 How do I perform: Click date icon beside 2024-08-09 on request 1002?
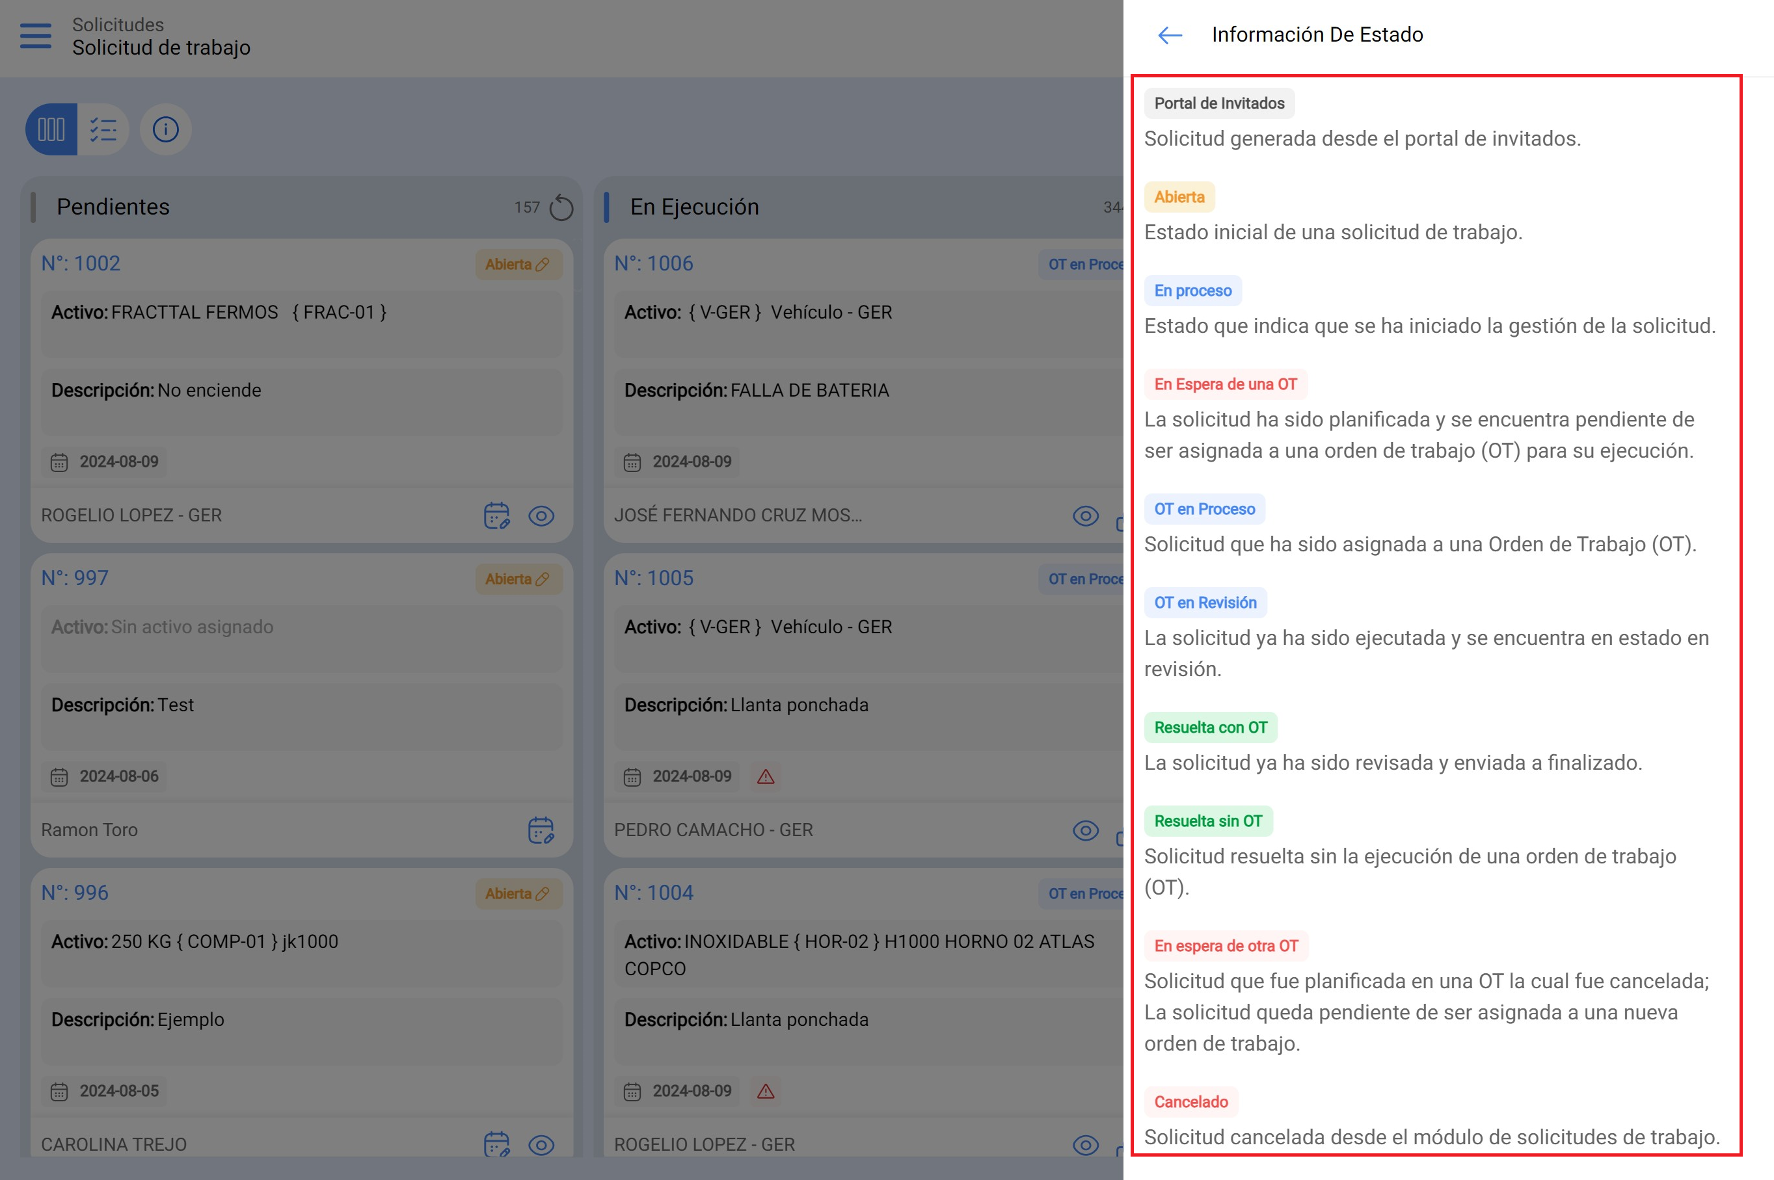click(x=59, y=462)
